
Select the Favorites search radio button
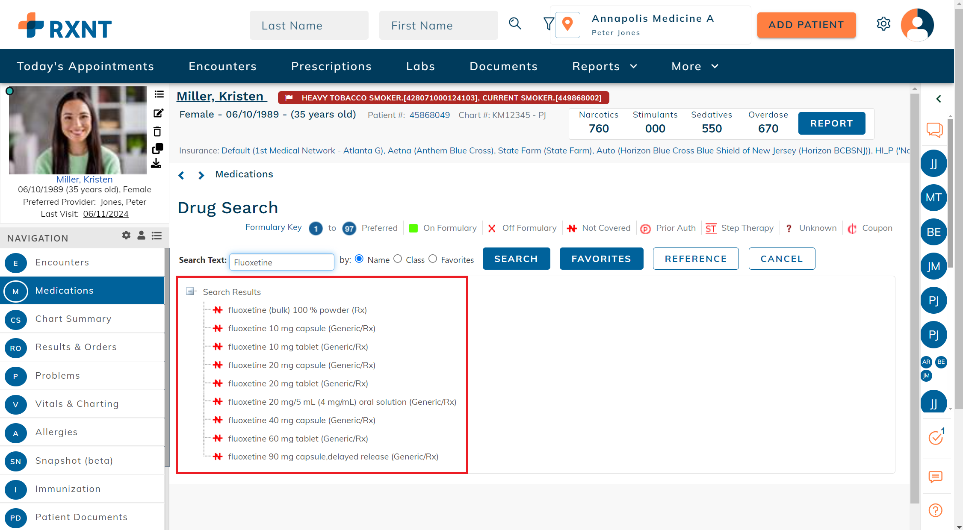(433, 259)
